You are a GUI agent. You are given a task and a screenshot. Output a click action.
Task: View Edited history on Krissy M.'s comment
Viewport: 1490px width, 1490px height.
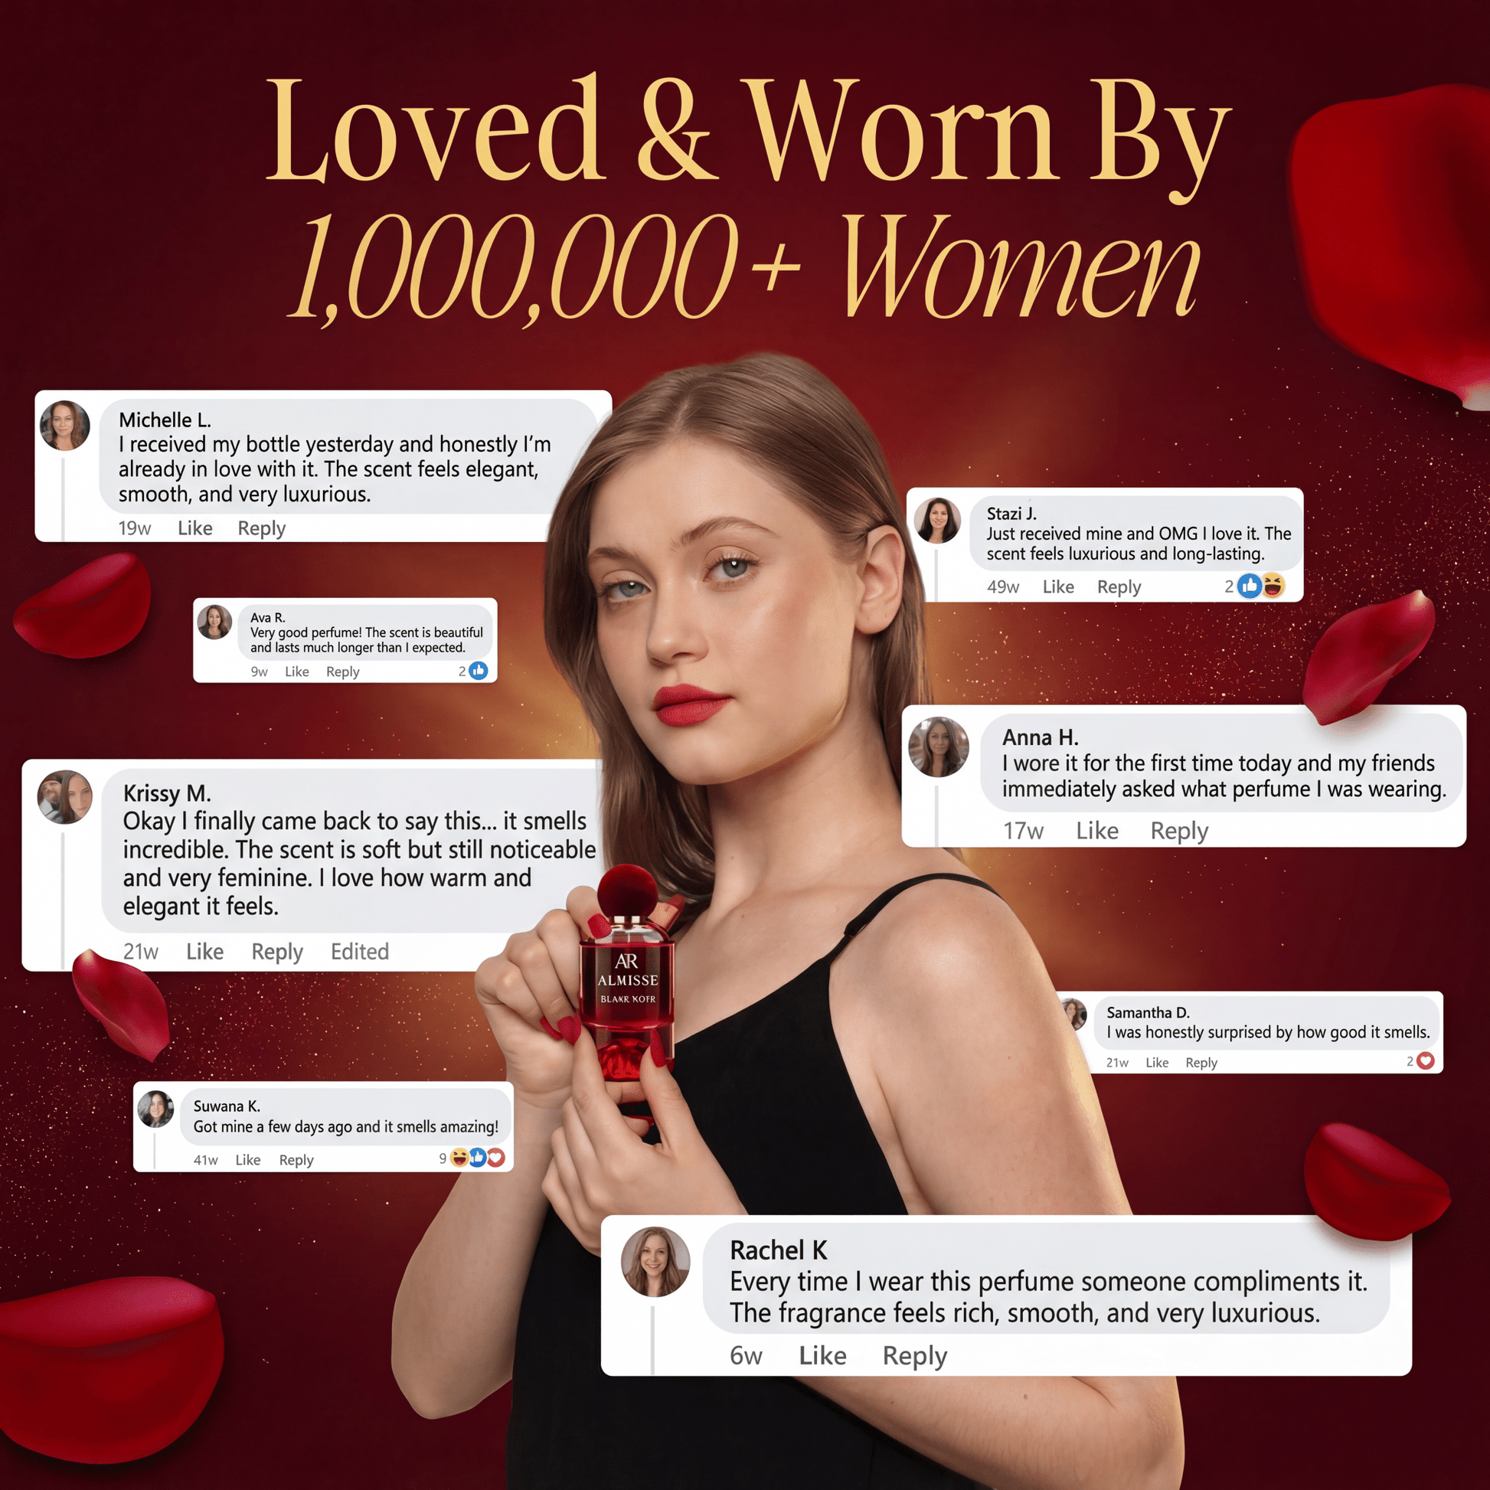coord(359,951)
